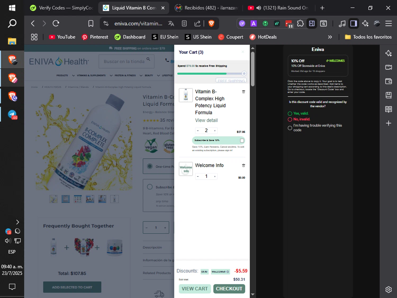Open Windows Start menu

click(12, 8)
